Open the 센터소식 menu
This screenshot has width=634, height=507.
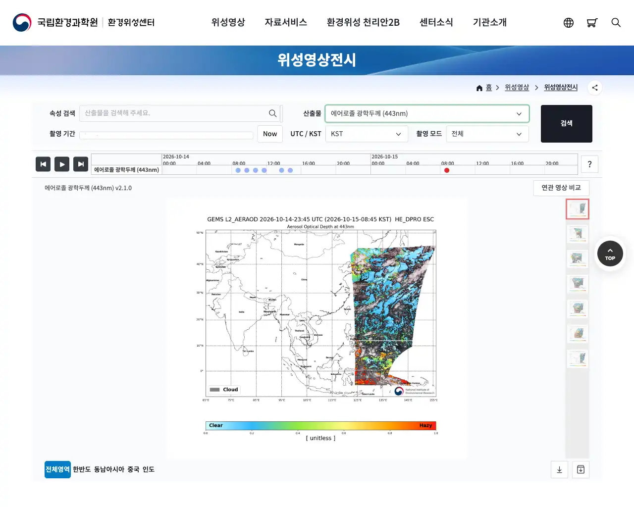point(436,22)
